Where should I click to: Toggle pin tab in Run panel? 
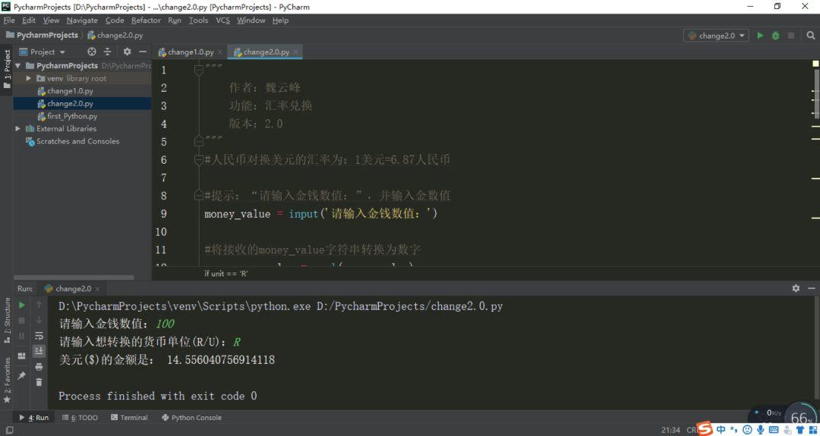coord(21,375)
